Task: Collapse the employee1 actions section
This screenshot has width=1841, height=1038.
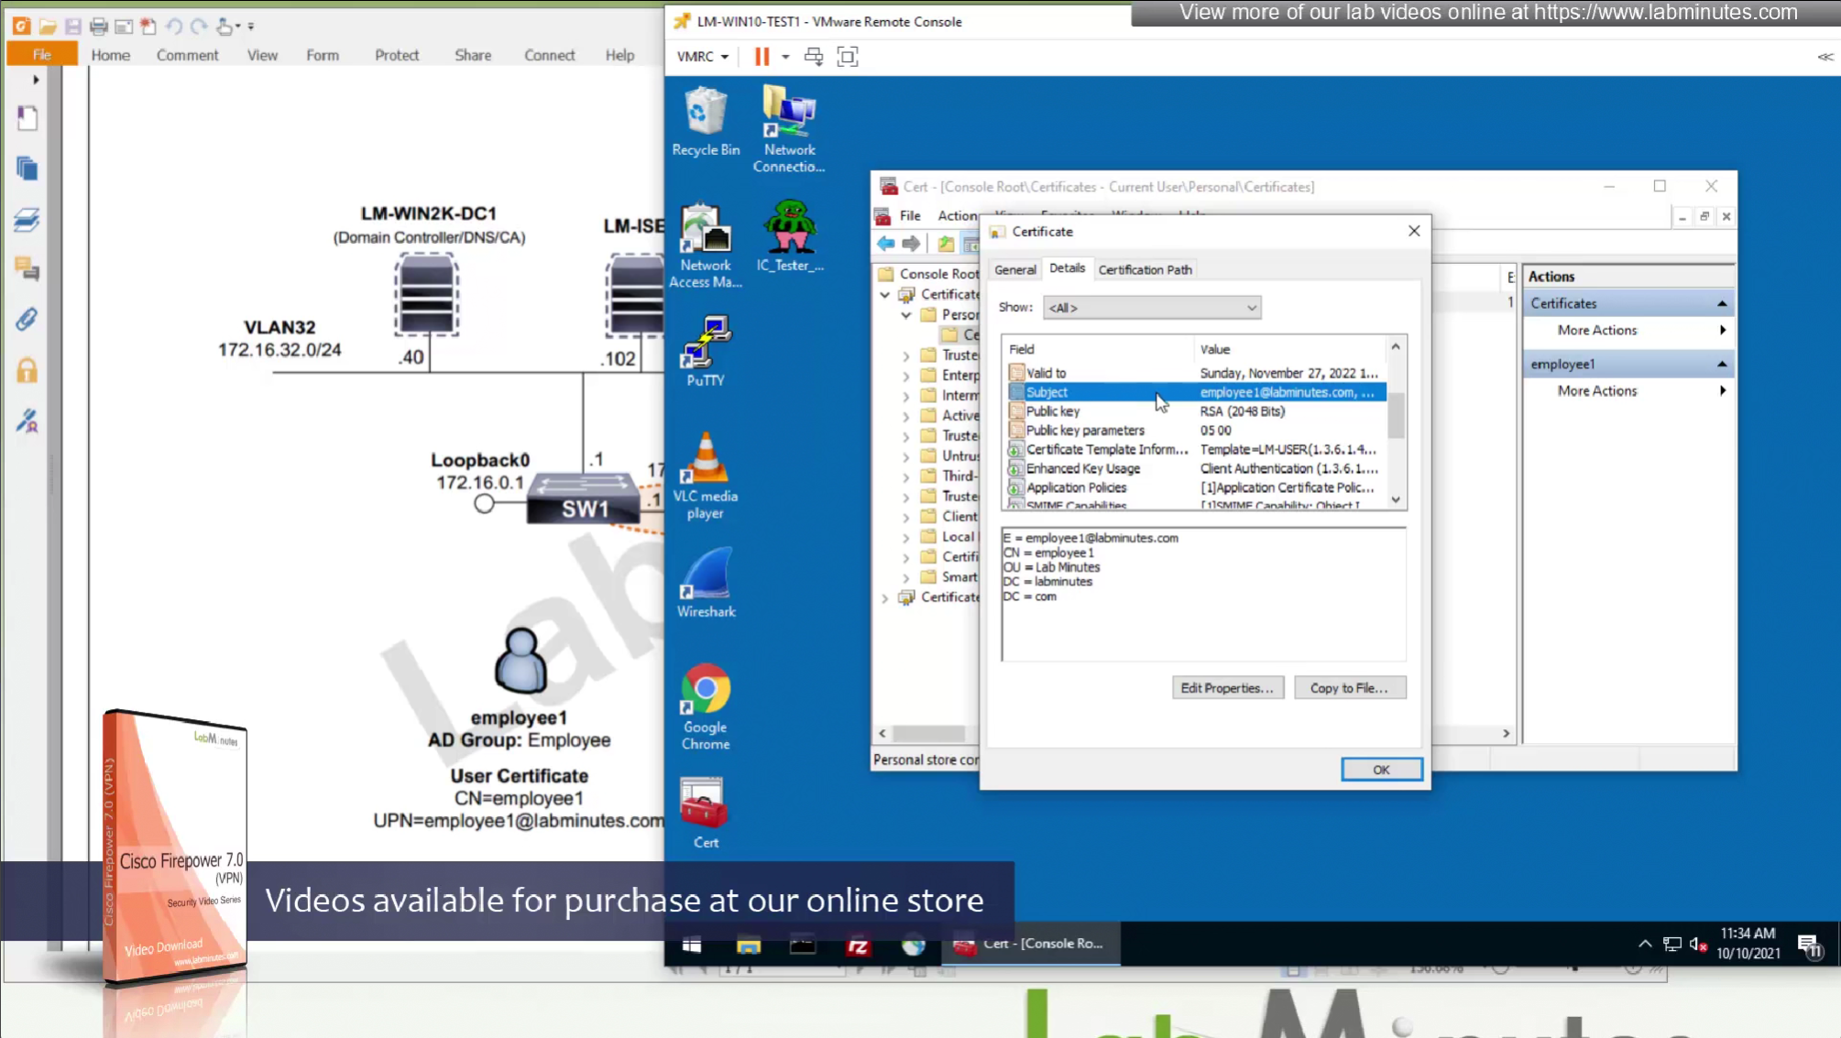Action: point(1722,365)
